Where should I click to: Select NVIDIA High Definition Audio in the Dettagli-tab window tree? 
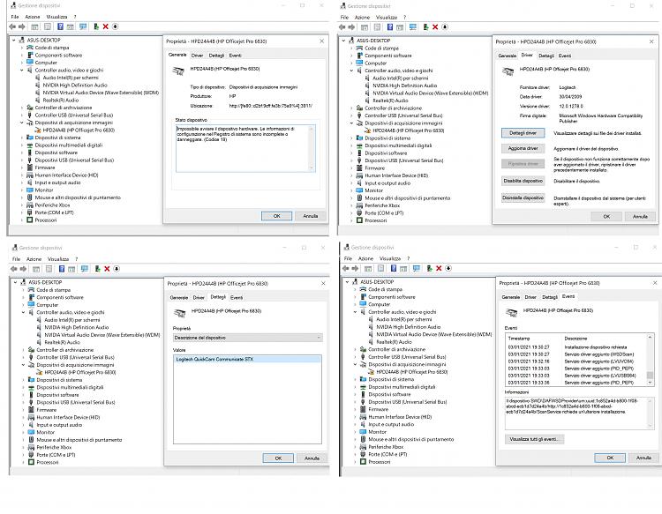[x=77, y=327]
